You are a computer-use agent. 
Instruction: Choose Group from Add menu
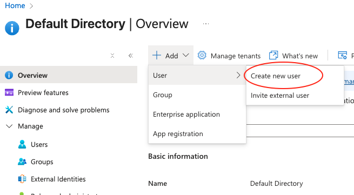[197, 95]
